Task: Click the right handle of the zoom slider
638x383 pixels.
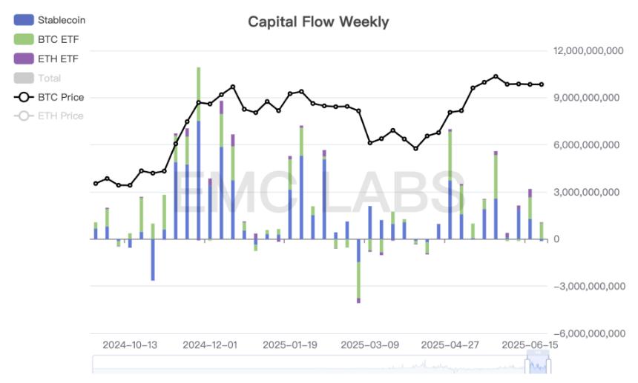Action: coord(549,365)
